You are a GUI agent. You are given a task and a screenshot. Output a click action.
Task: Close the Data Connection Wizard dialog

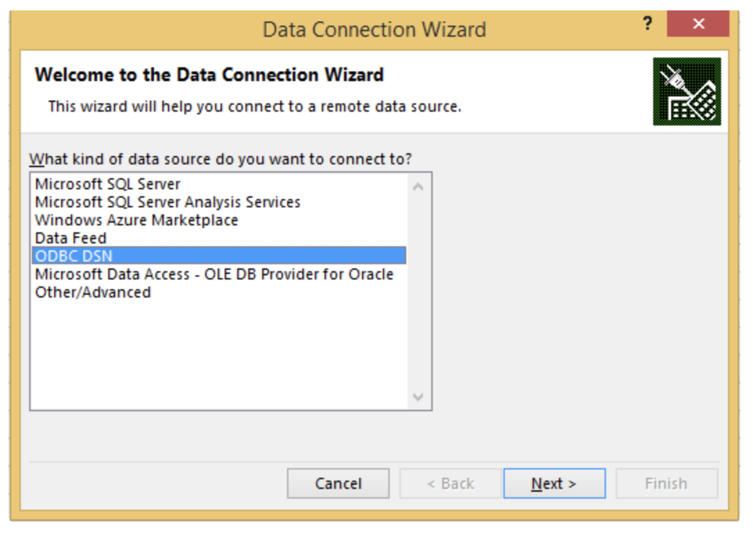click(698, 24)
